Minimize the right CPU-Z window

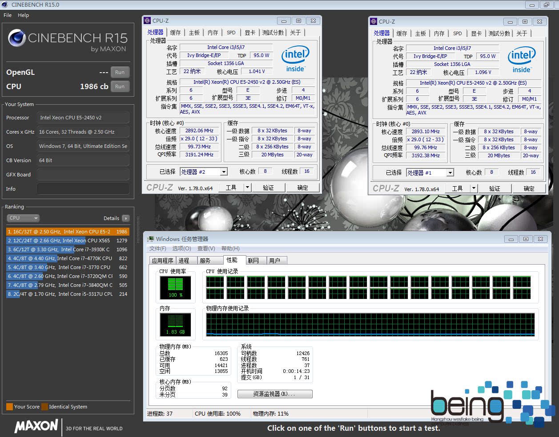[x=510, y=22]
